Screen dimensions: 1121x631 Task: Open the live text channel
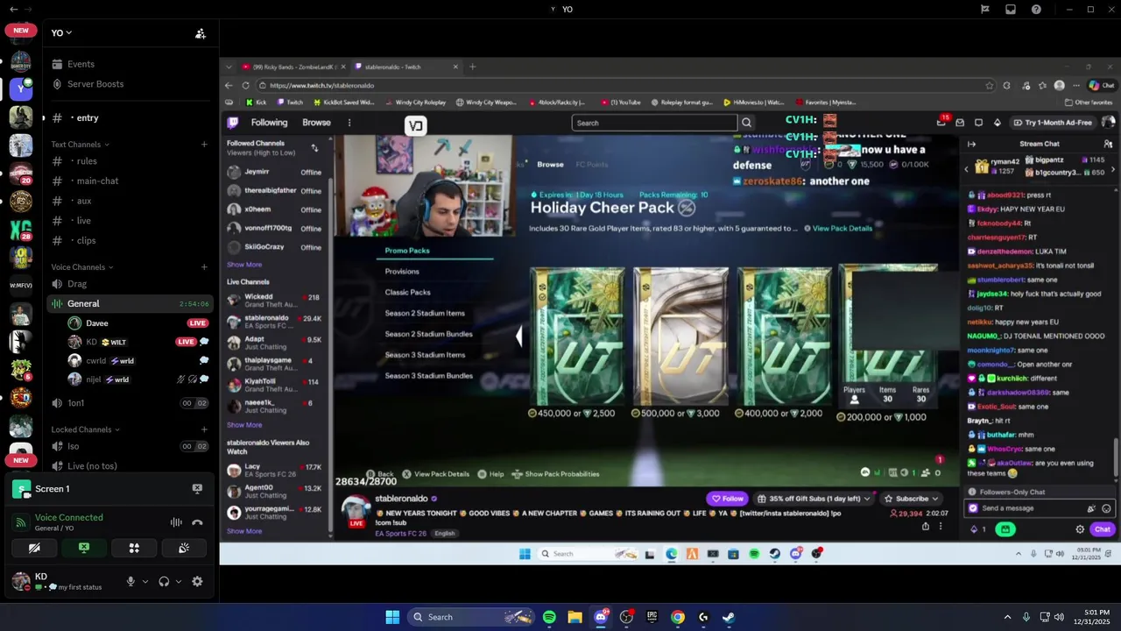pyautogui.click(x=129, y=221)
